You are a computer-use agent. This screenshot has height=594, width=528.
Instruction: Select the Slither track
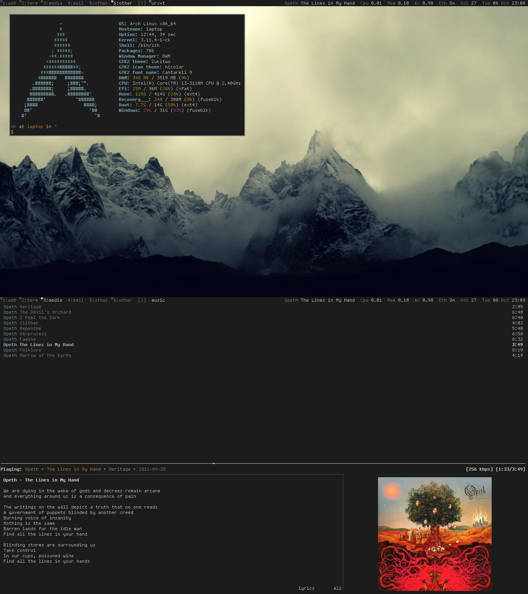(x=263, y=323)
